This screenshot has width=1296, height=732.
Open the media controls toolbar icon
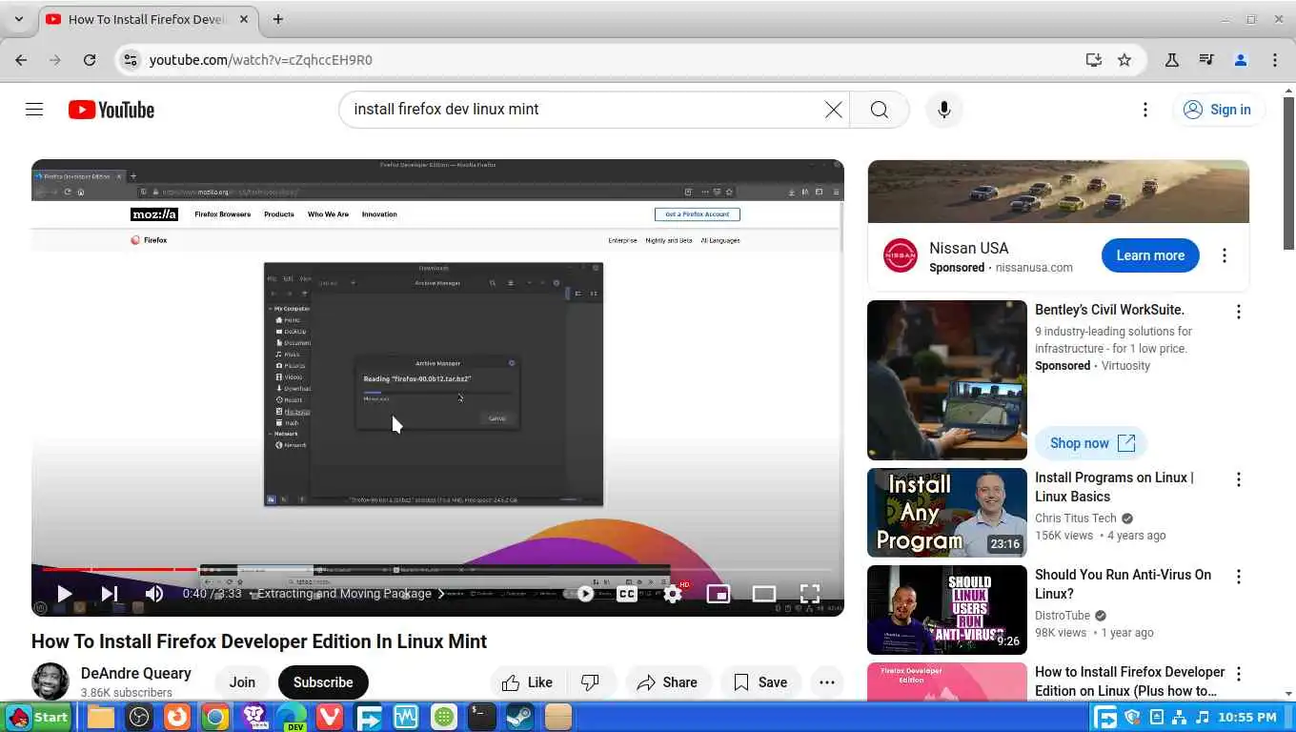point(1206,60)
